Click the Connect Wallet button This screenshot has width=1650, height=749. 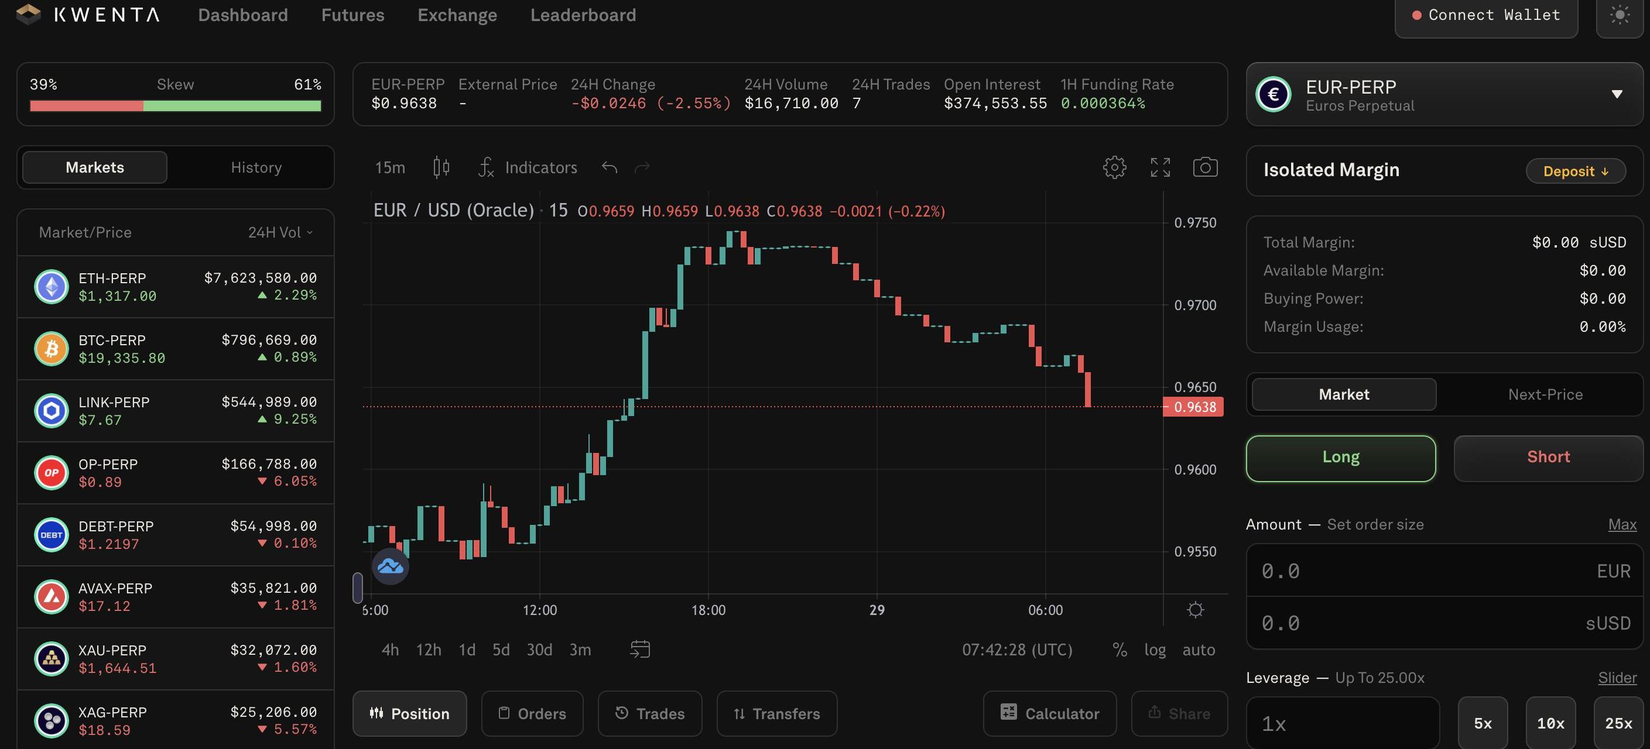click(x=1486, y=15)
